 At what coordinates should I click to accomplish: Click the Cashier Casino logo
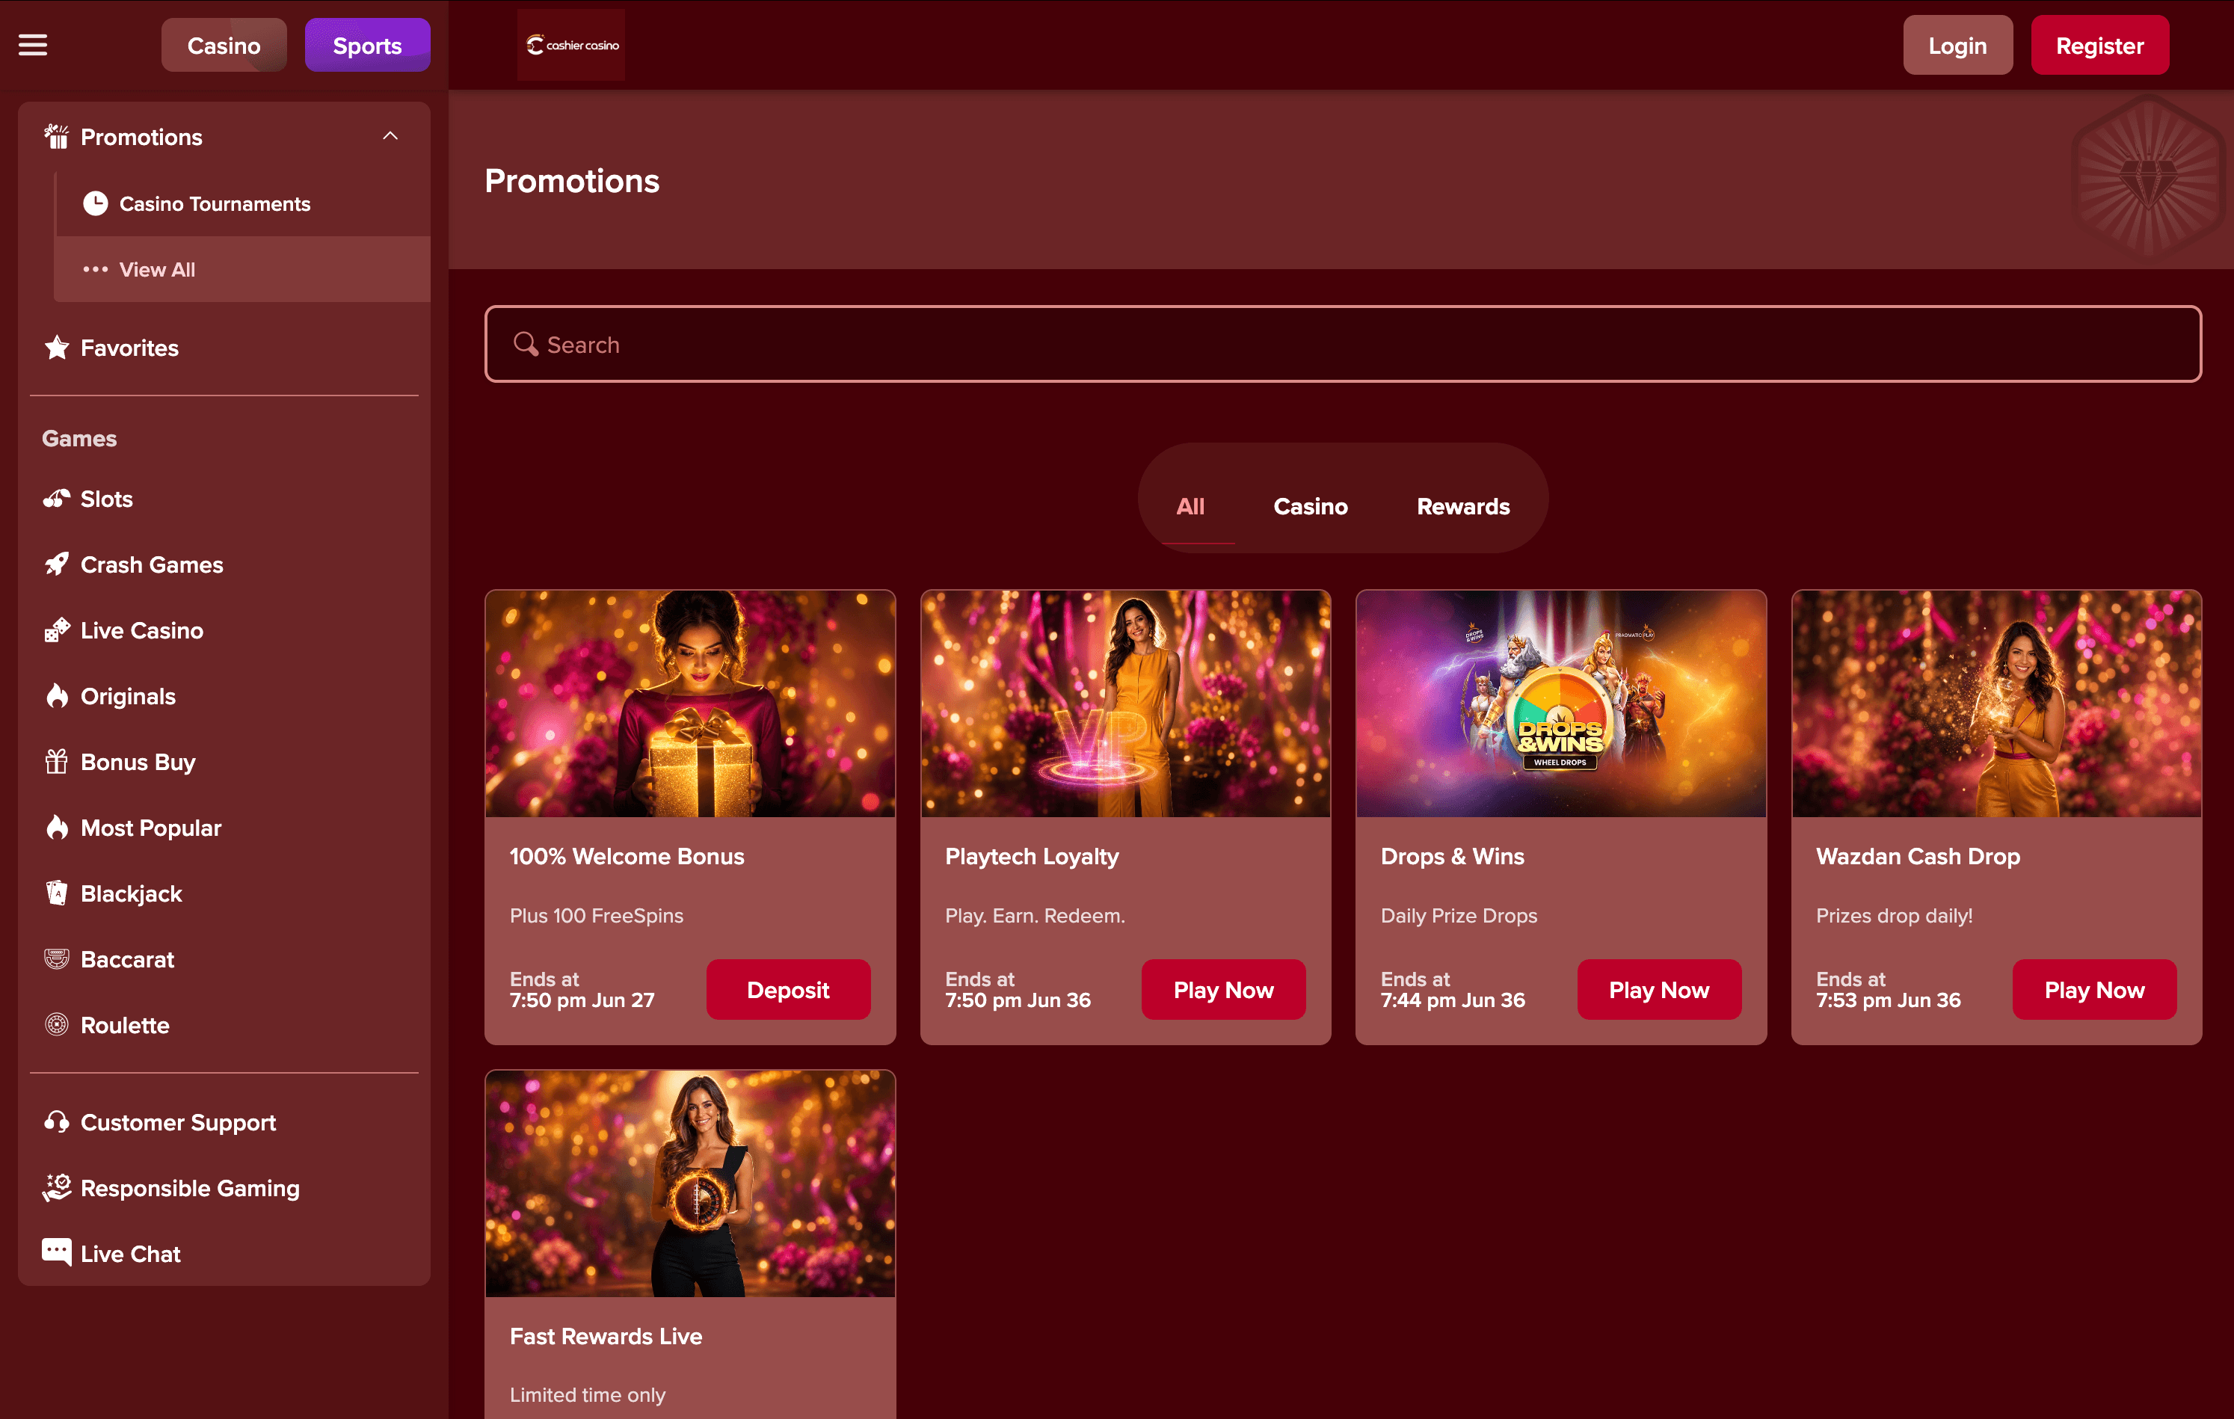coord(571,45)
